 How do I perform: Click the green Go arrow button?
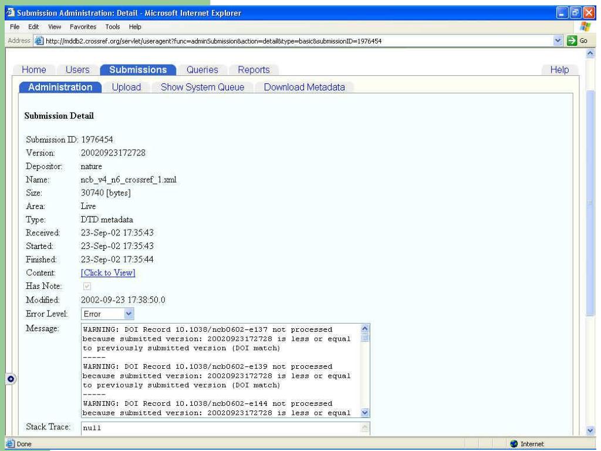pos(572,41)
